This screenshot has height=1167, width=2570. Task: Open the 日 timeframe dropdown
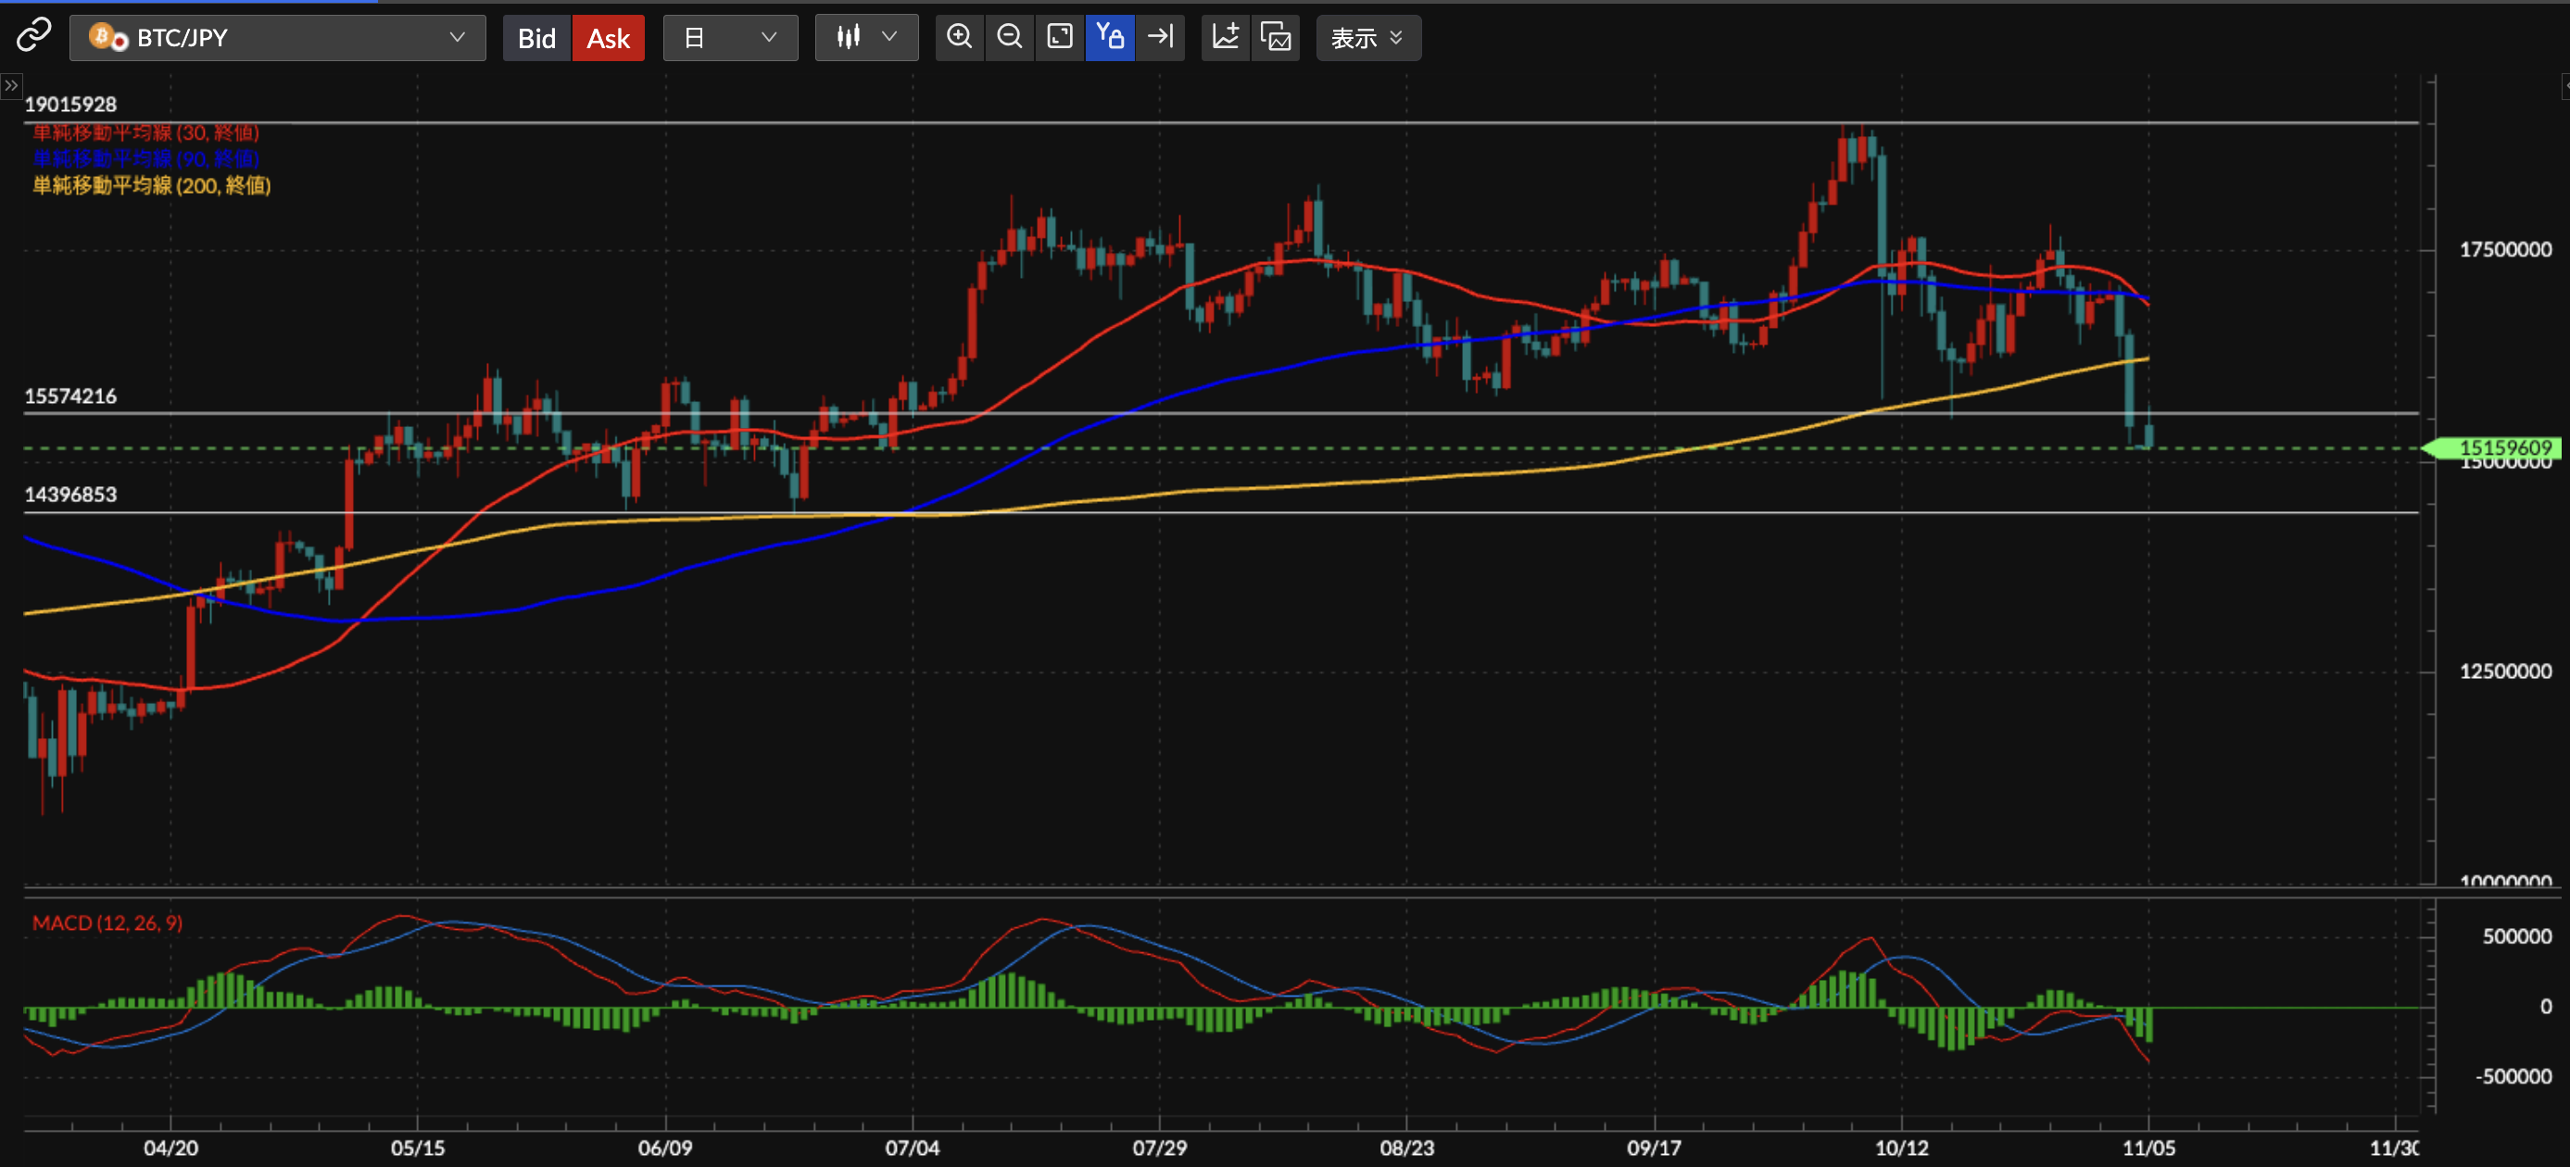coord(729,38)
